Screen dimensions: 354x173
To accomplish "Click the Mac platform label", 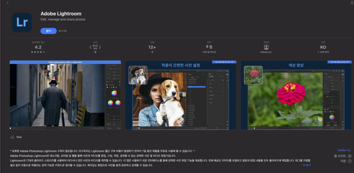I will pyautogui.click(x=19, y=137).
